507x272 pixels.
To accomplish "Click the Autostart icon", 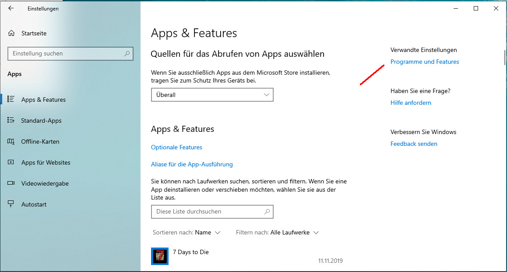I will pyautogui.click(x=11, y=204).
